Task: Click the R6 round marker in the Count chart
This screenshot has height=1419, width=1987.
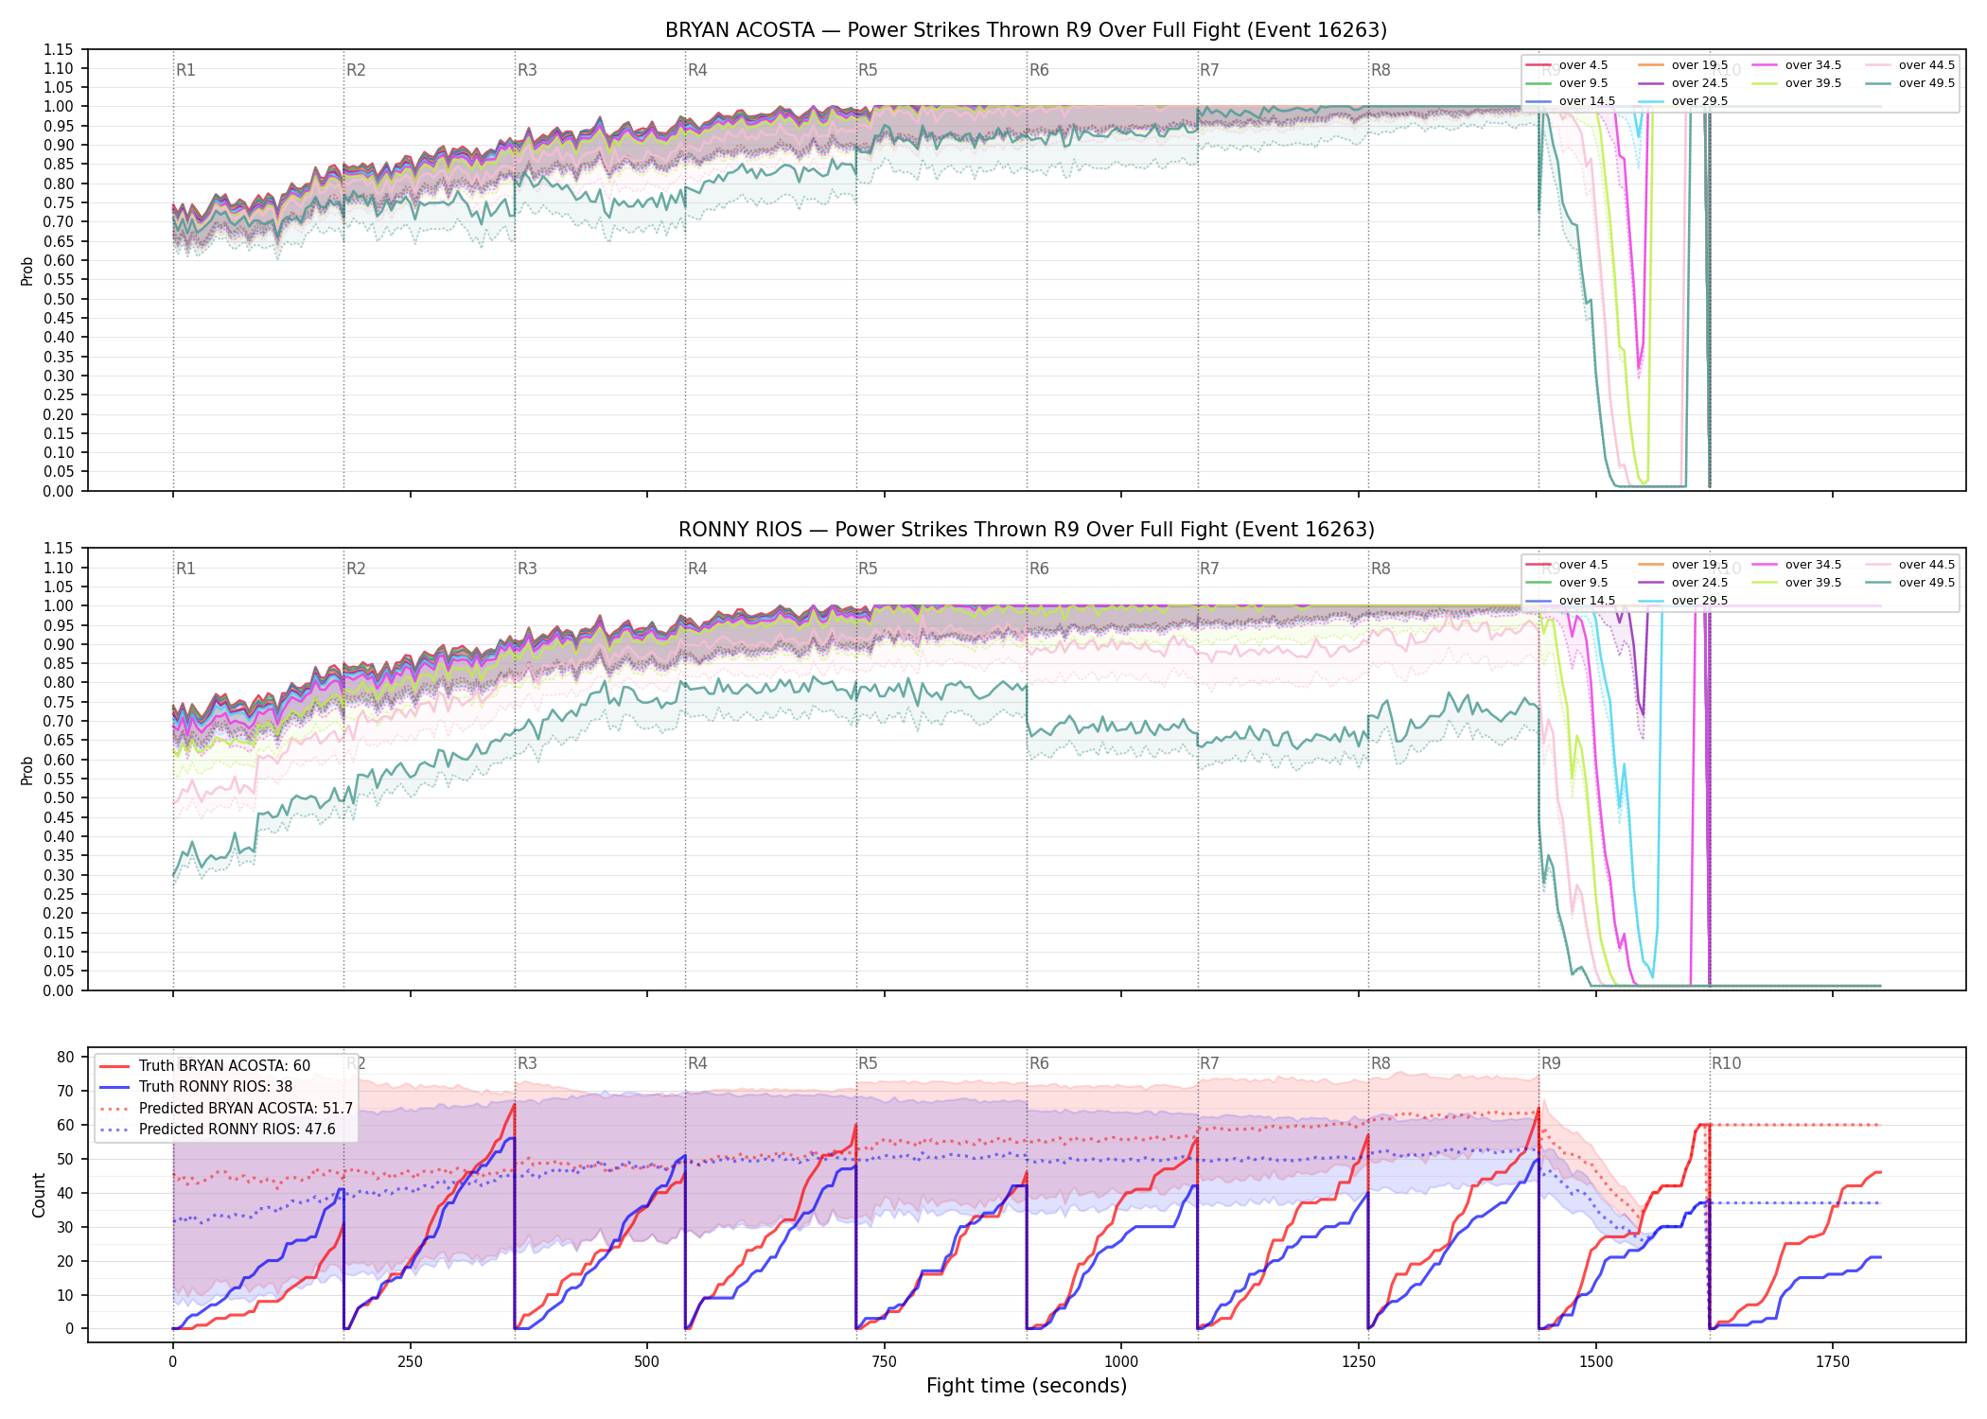Action: click(1039, 1063)
